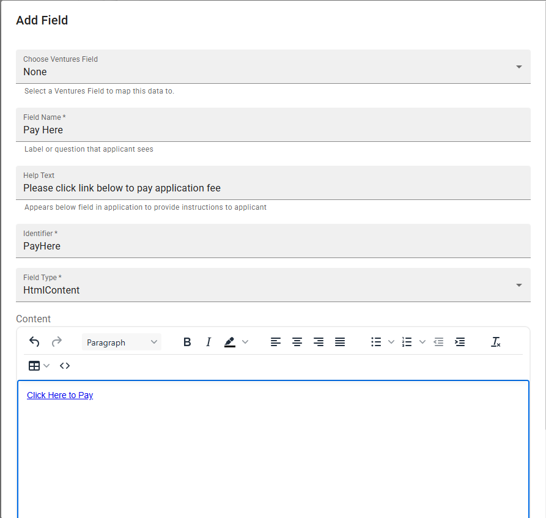Apply the text highlight color
Screen dimensions: 546x518
(230, 342)
